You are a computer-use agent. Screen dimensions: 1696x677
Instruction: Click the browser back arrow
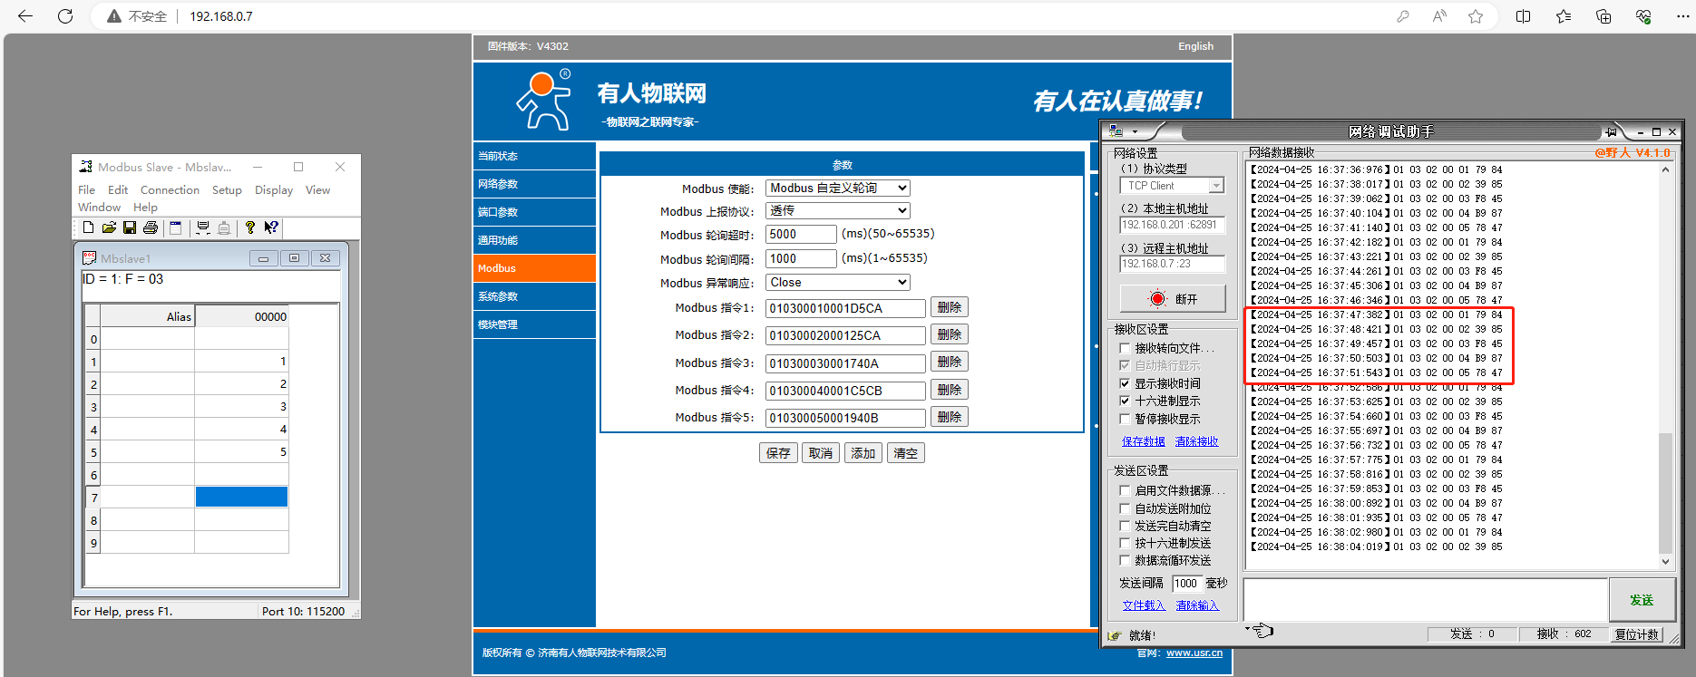[x=25, y=16]
